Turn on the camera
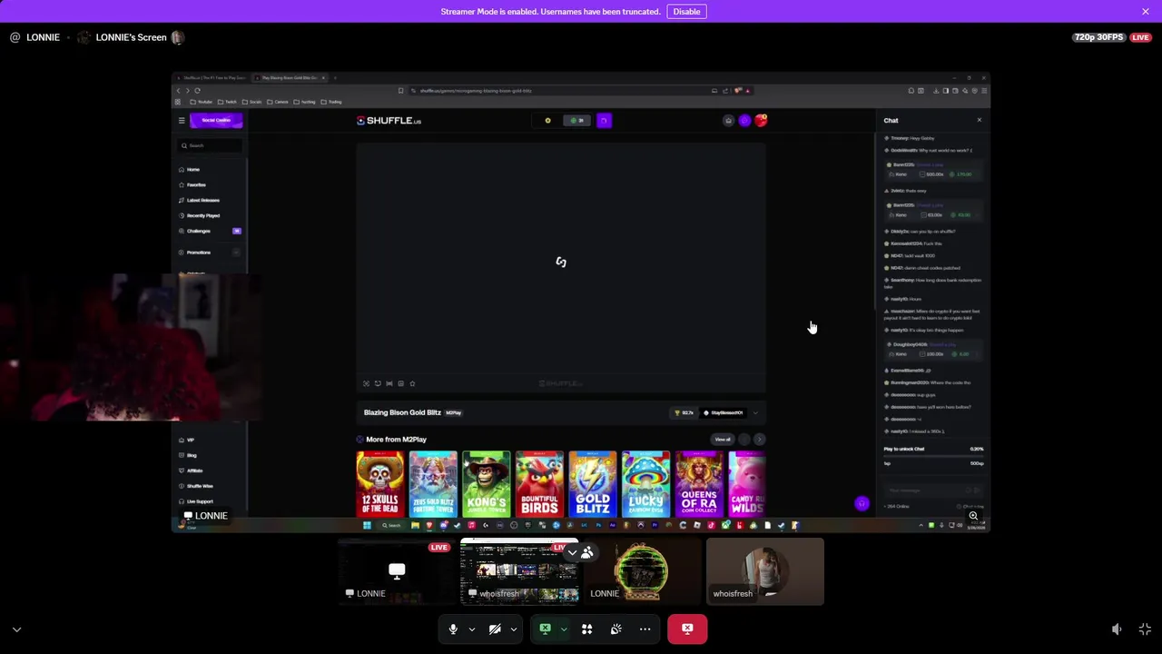The image size is (1162, 654). 495,629
